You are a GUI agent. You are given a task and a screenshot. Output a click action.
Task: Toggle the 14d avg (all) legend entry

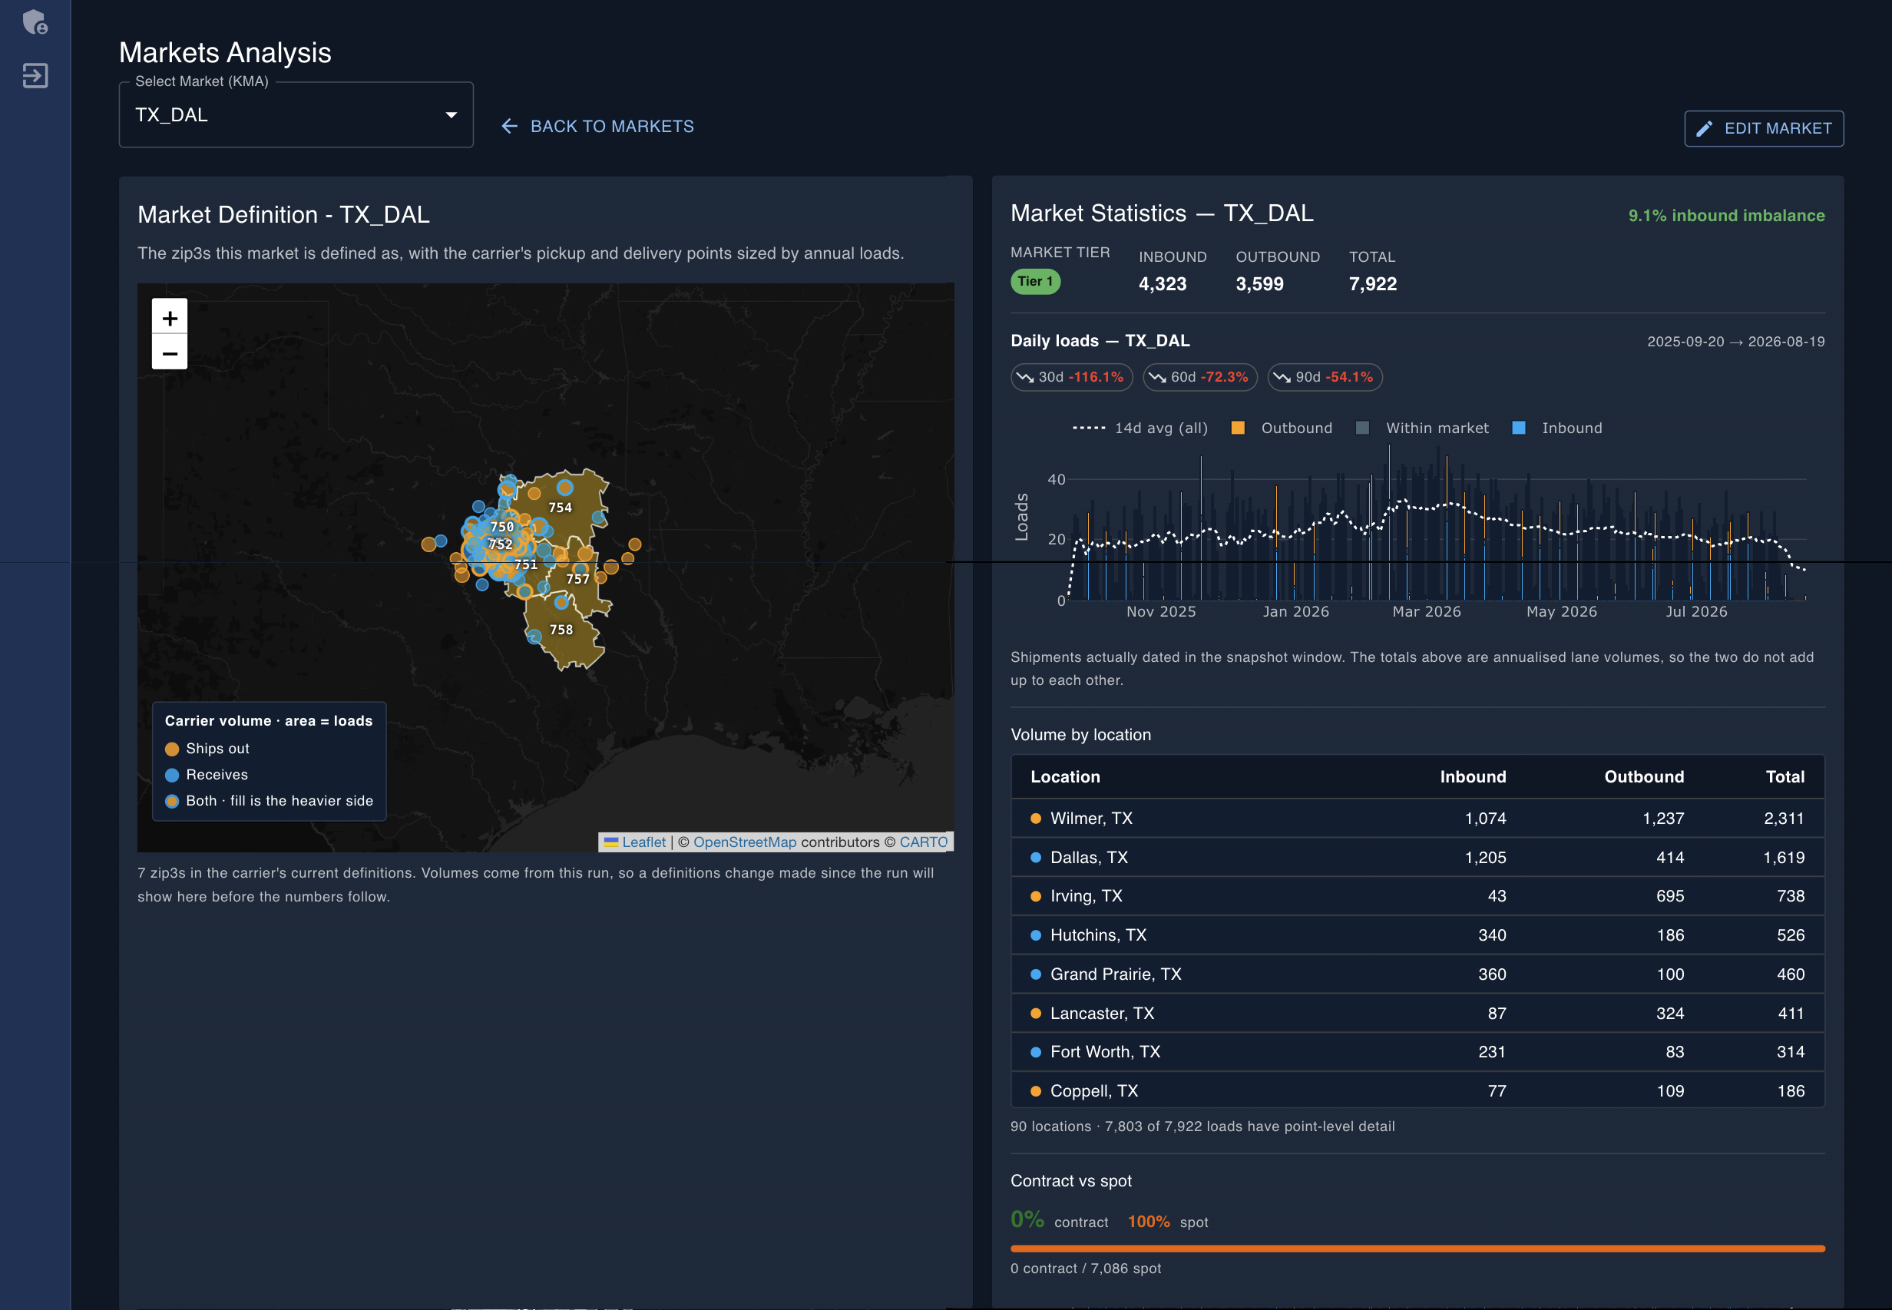(x=1140, y=428)
